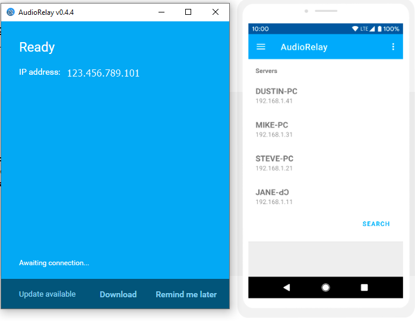Tap the Servers section header
Viewport: 415px width, 321px height.
point(266,71)
